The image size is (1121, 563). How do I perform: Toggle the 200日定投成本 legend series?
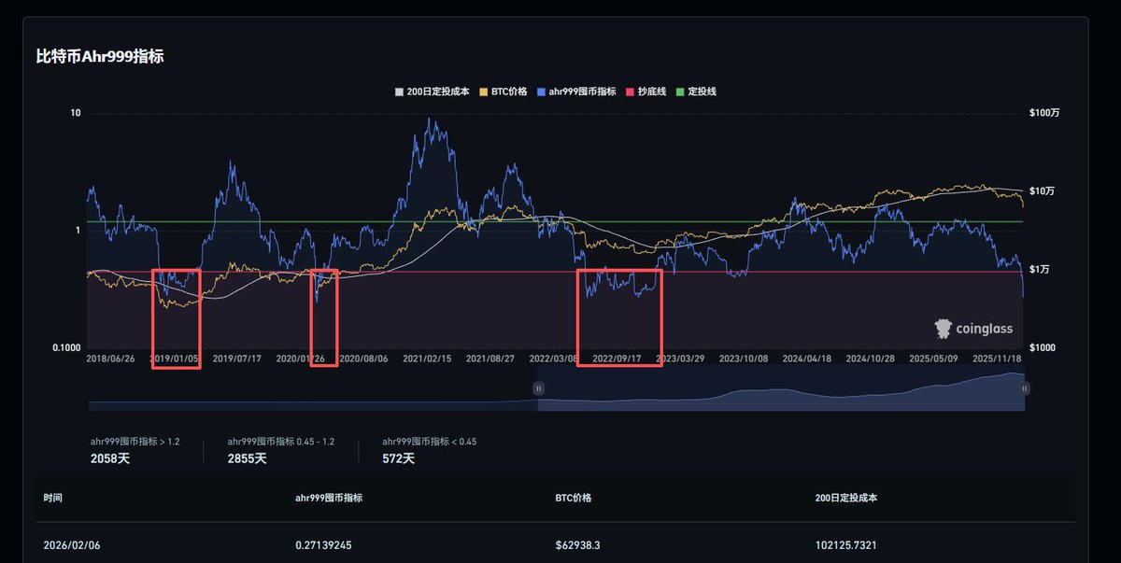point(433,91)
